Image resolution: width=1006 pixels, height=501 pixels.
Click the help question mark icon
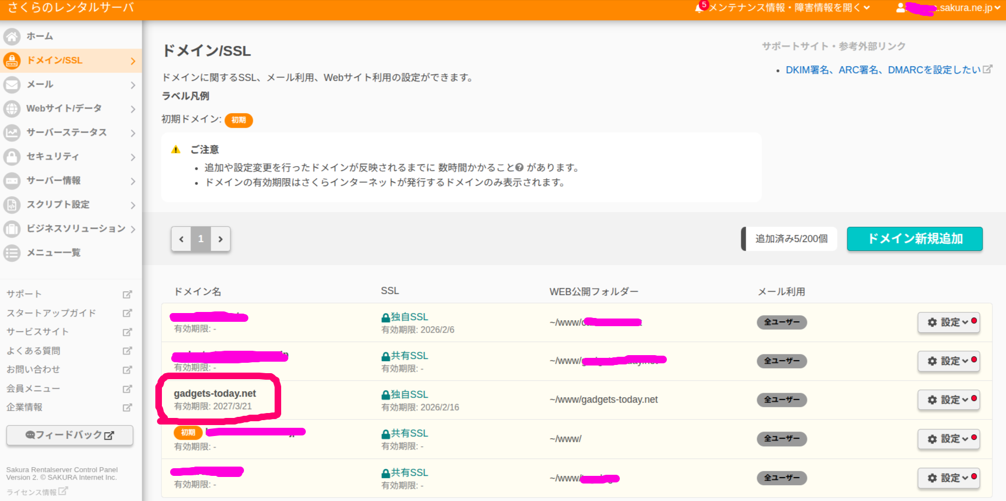pyautogui.click(x=520, y=168)
